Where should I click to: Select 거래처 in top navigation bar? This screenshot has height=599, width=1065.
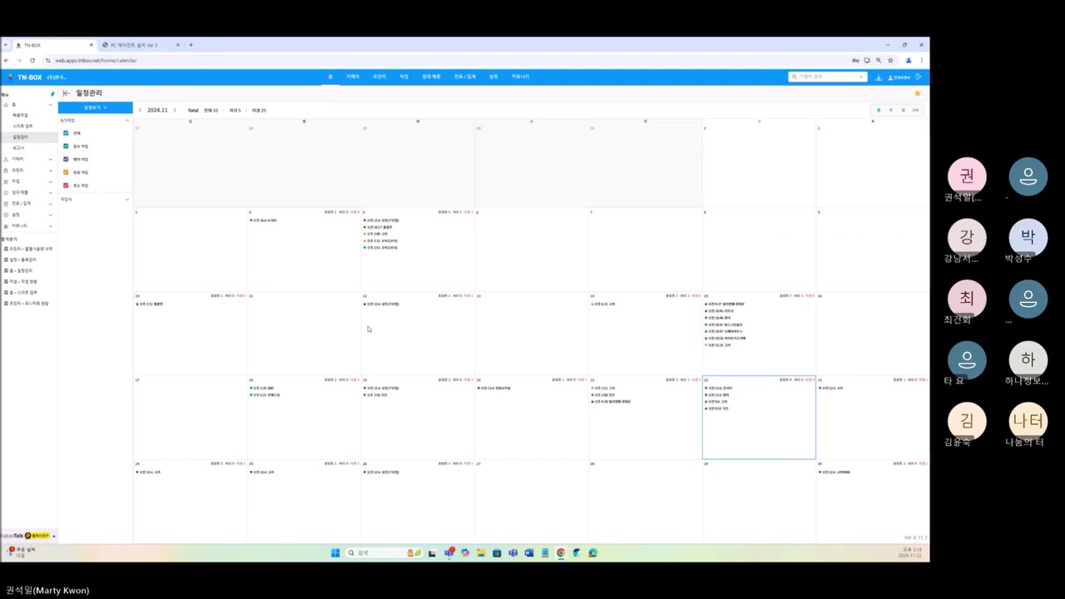click(x=353, y=77)
